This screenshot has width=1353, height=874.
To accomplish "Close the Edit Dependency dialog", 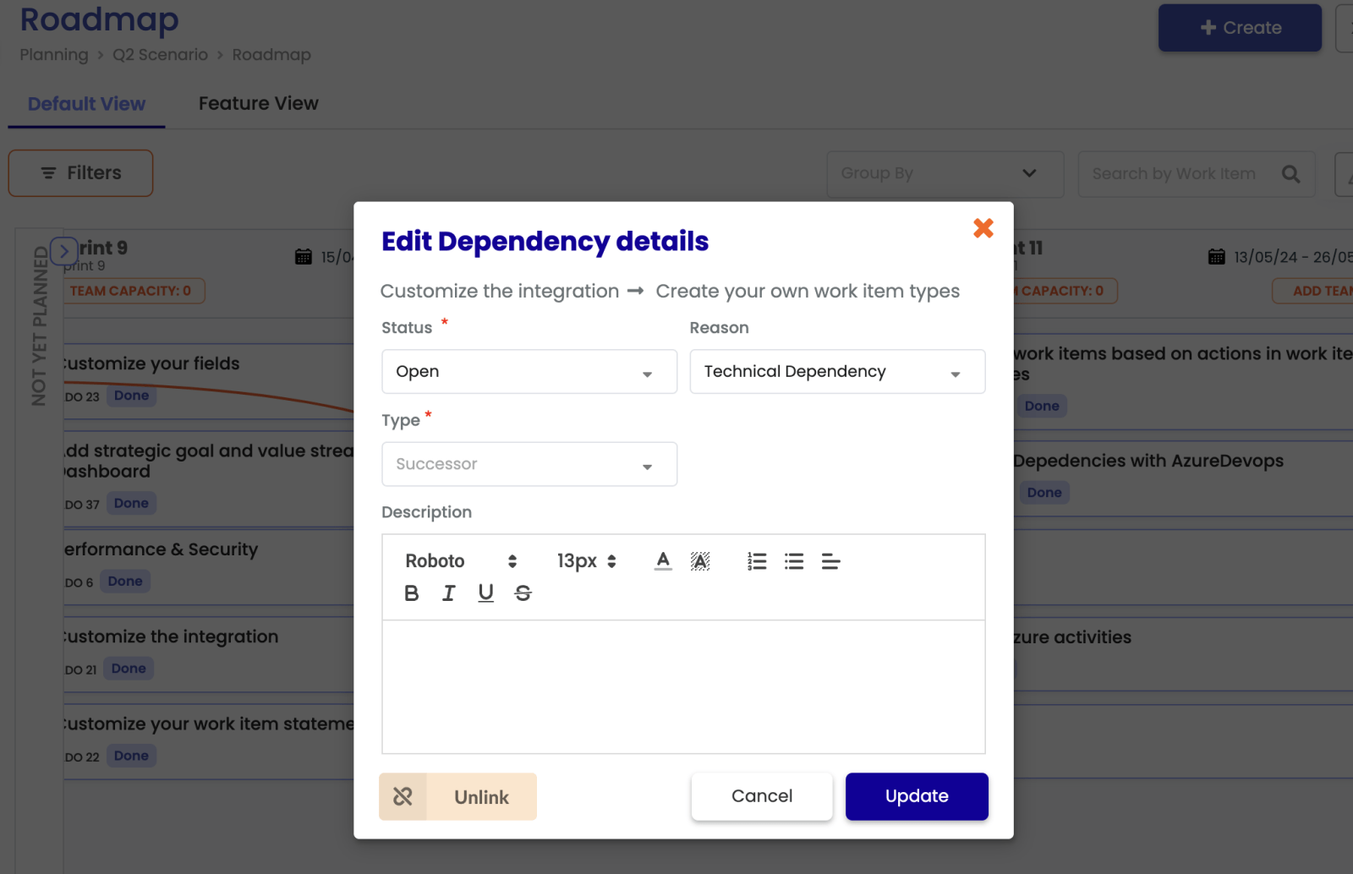I will click(x=983, y=228).
